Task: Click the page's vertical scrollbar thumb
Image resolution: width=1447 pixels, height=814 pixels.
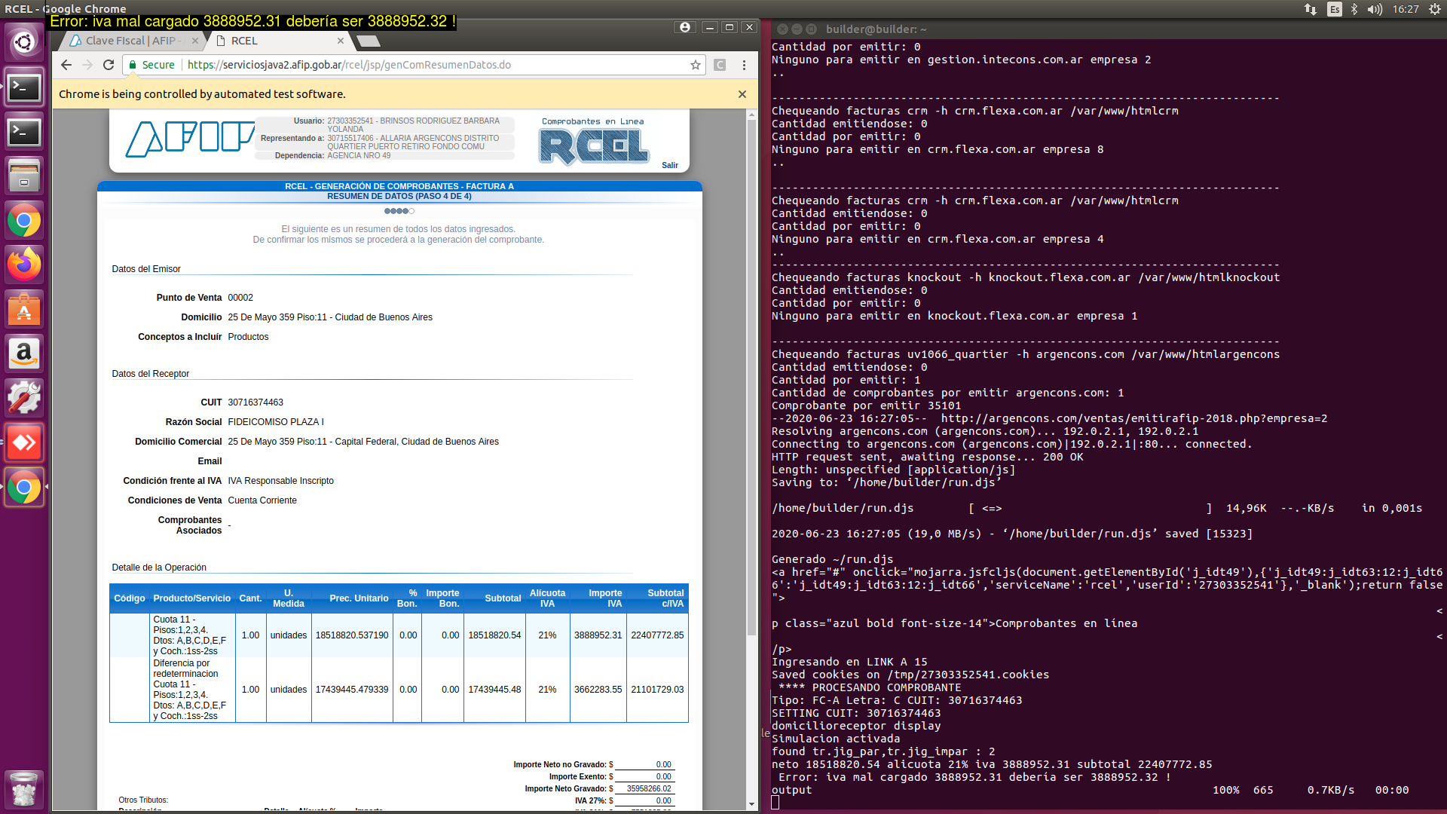Action: [751, 377]
